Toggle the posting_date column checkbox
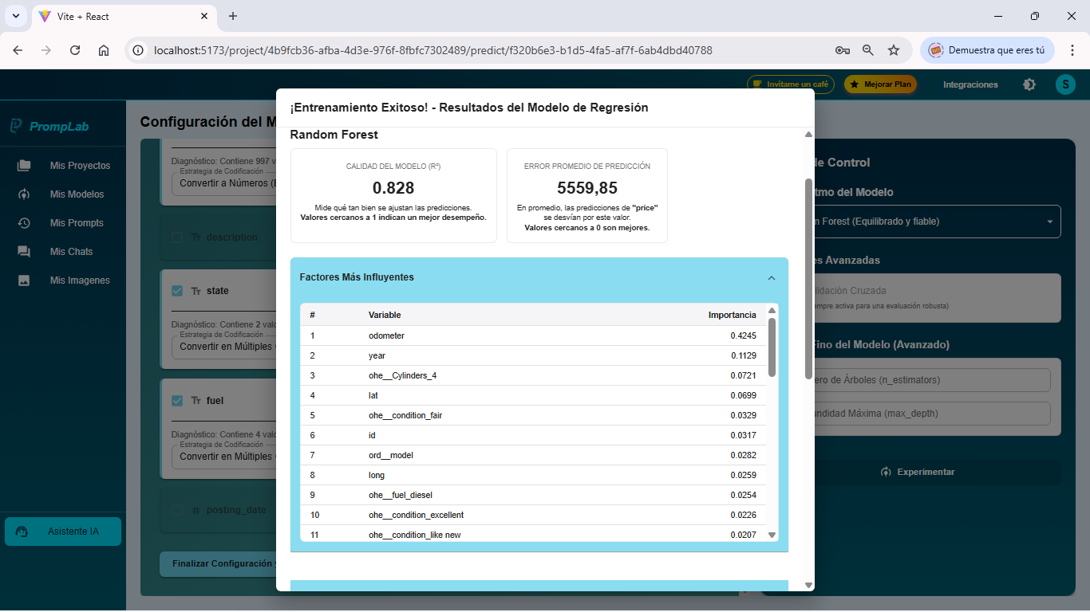The height and width of the screenshot is (612, 1090). tap(177, 510)
